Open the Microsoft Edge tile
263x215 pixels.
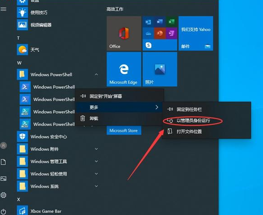pos(124,69)
